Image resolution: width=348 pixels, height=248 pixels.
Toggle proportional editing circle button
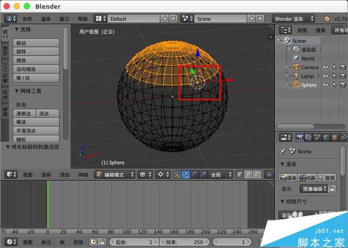pyautogui.click(x=269, y=174)
